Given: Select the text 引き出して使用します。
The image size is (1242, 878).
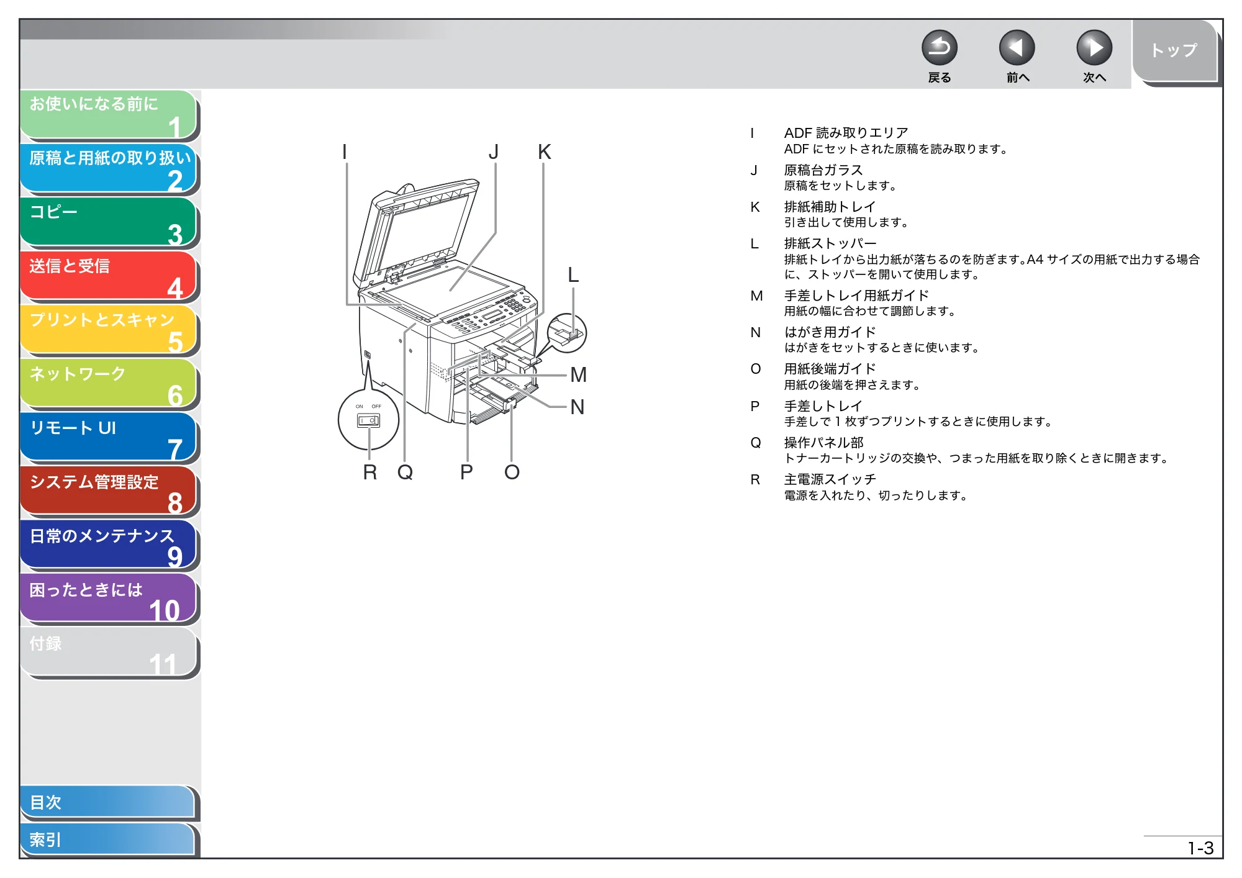Looking at the screenshot, I should [x=846, y=222].
